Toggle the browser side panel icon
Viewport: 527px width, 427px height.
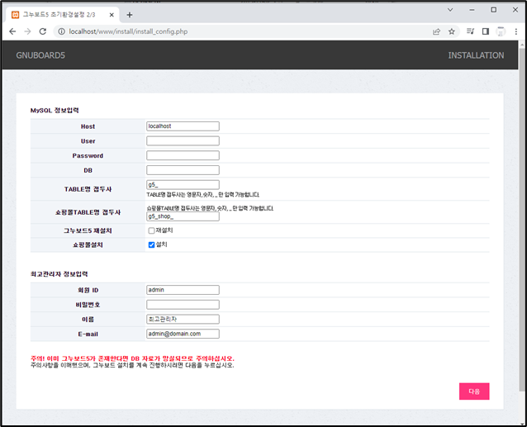click(x=486, y=31)
